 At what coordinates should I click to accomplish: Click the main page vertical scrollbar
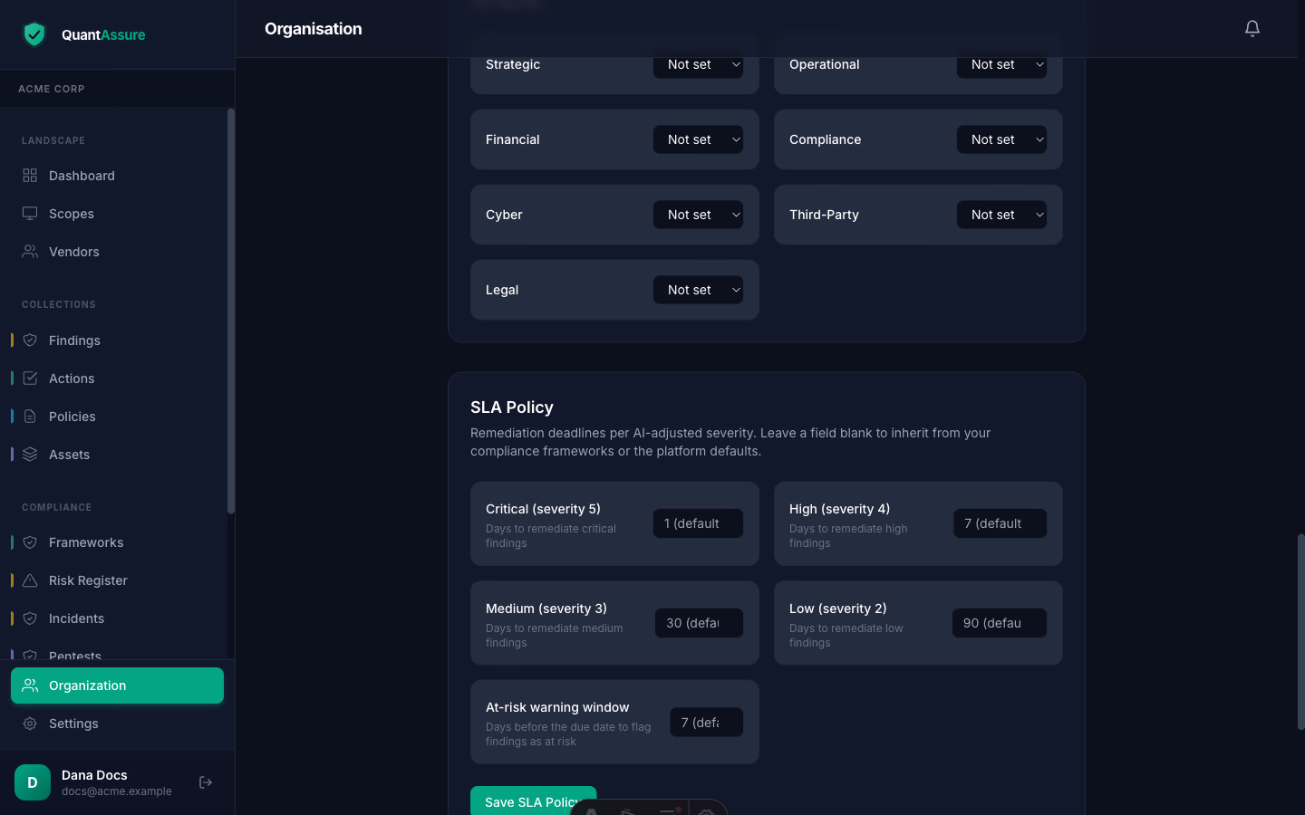coord(1300,632)
